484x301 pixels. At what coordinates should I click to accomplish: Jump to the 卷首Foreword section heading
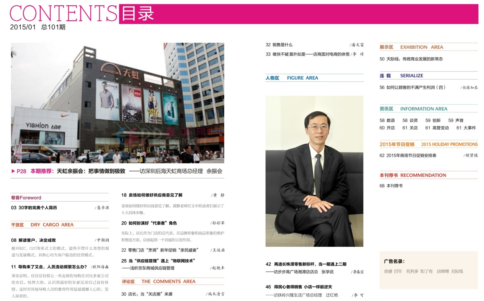coord(26,198)
